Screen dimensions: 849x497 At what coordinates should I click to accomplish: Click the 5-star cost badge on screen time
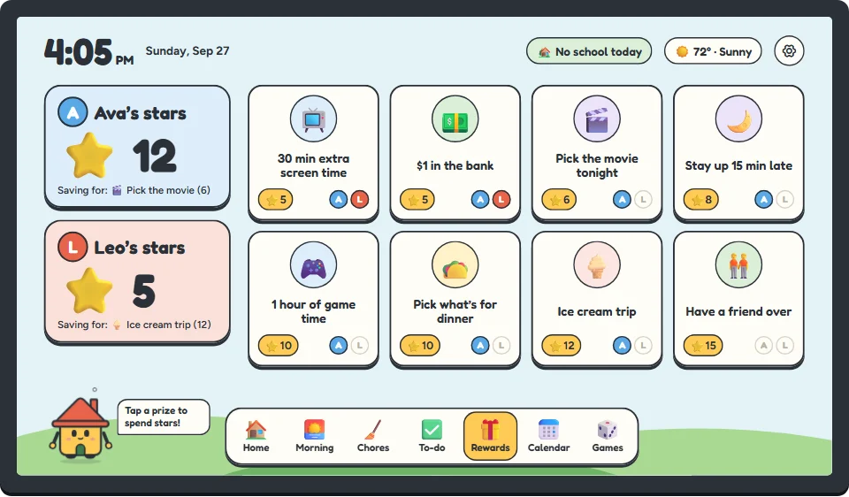[276, 200]
